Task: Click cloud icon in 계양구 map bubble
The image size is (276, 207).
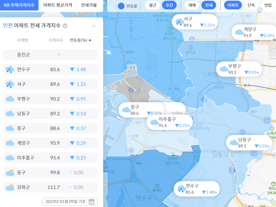Action: [x=239, y=32]
